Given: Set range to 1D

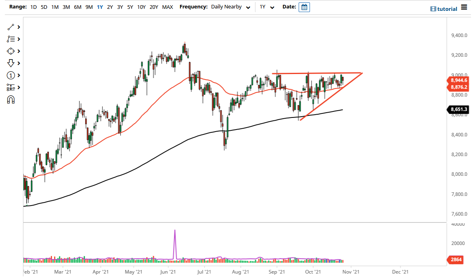Looking at the screenshot, I should pos(33,7).
